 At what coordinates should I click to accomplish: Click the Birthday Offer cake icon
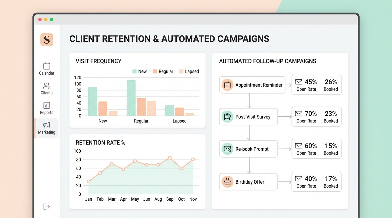pyautogui.click(x=227, y=182)
